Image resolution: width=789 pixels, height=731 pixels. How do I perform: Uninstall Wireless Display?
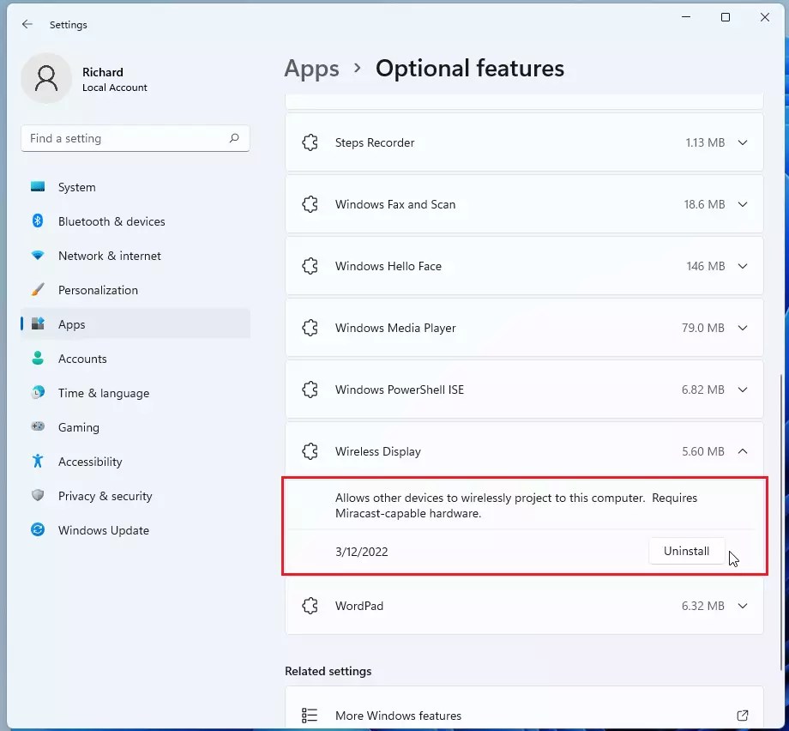[x=686, y=551]
